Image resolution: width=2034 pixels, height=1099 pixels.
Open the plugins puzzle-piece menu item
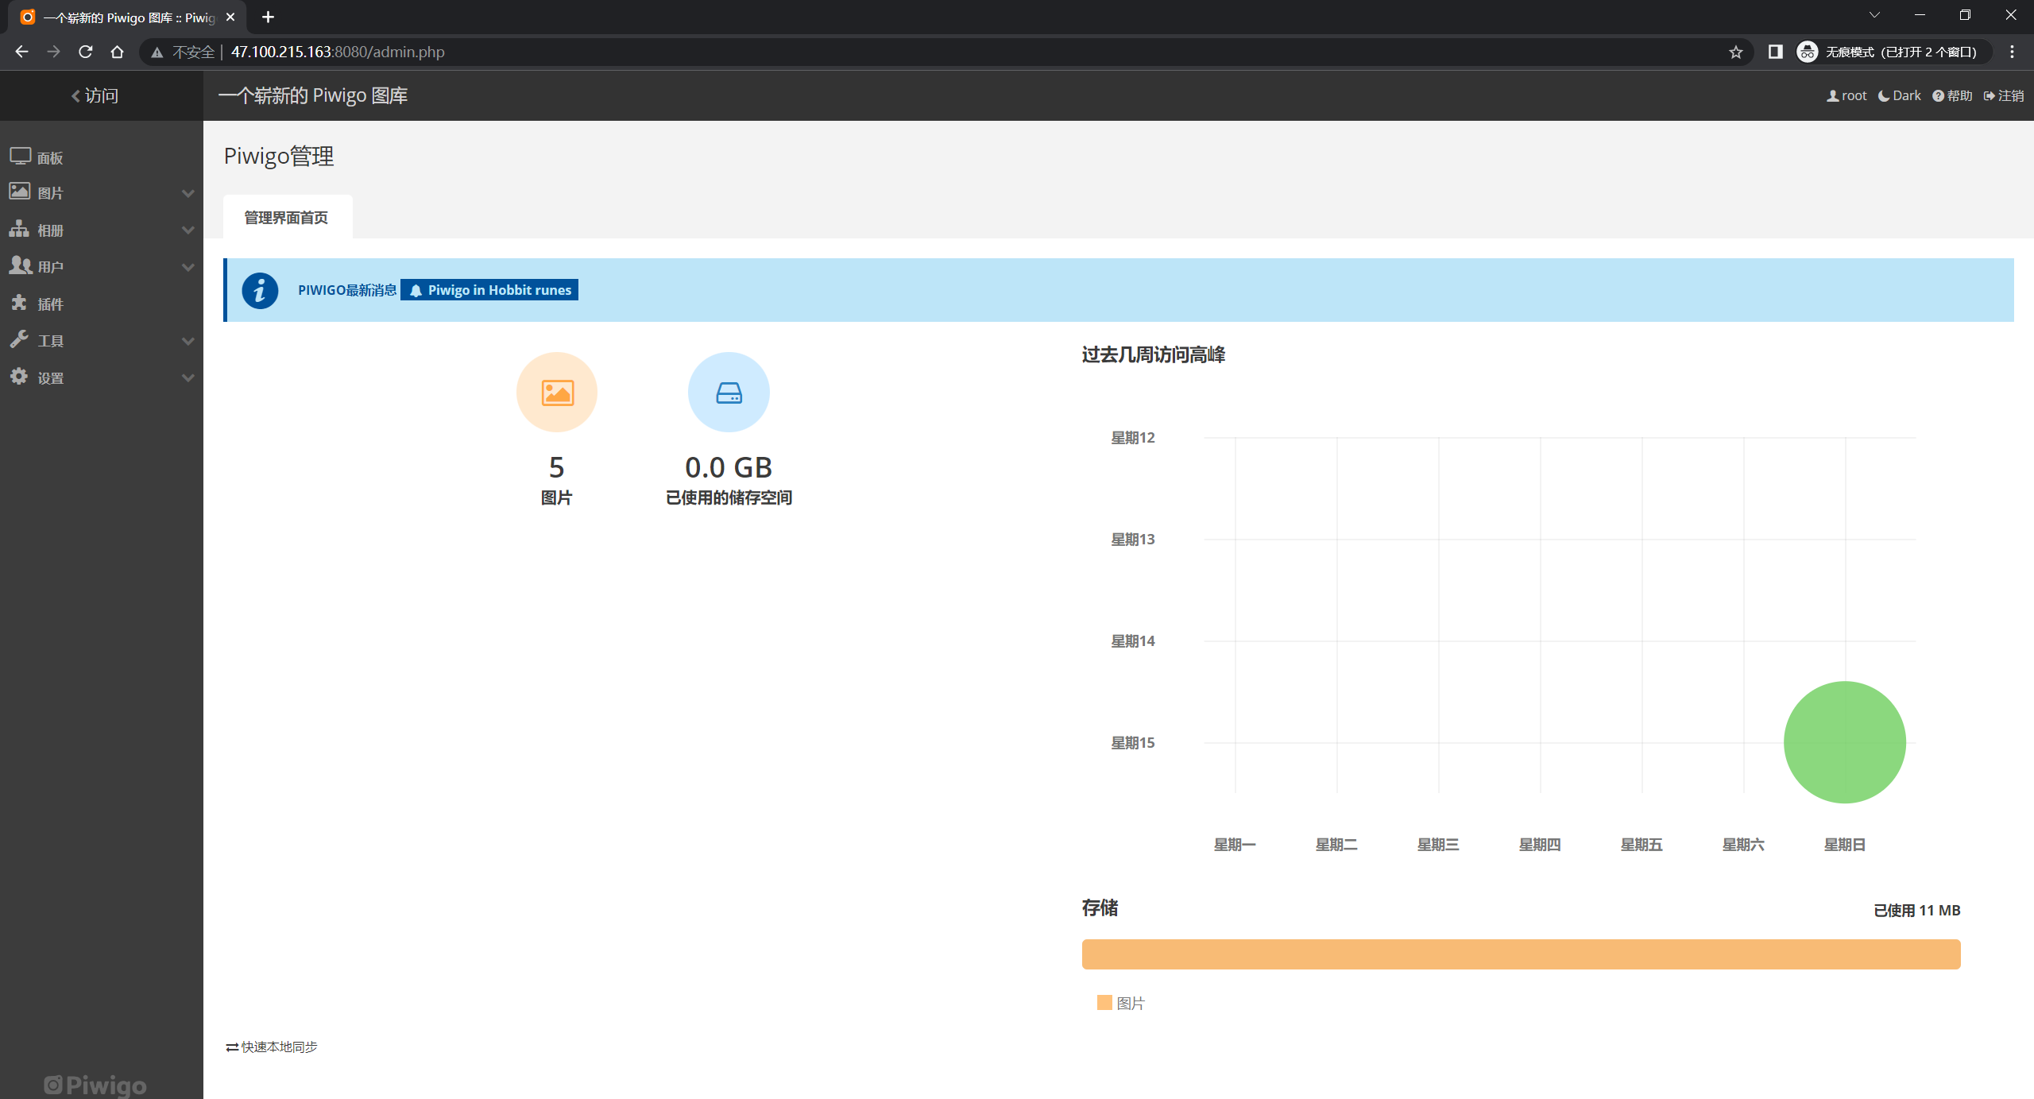pos(49,304)
